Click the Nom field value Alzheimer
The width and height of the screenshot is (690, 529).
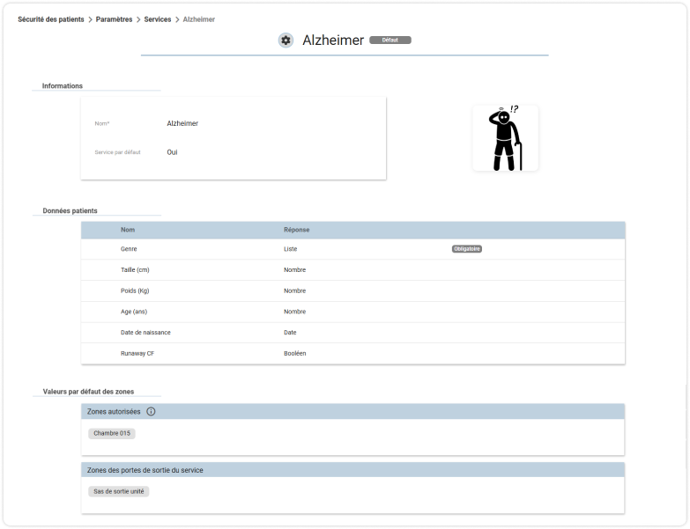[182, 123]
